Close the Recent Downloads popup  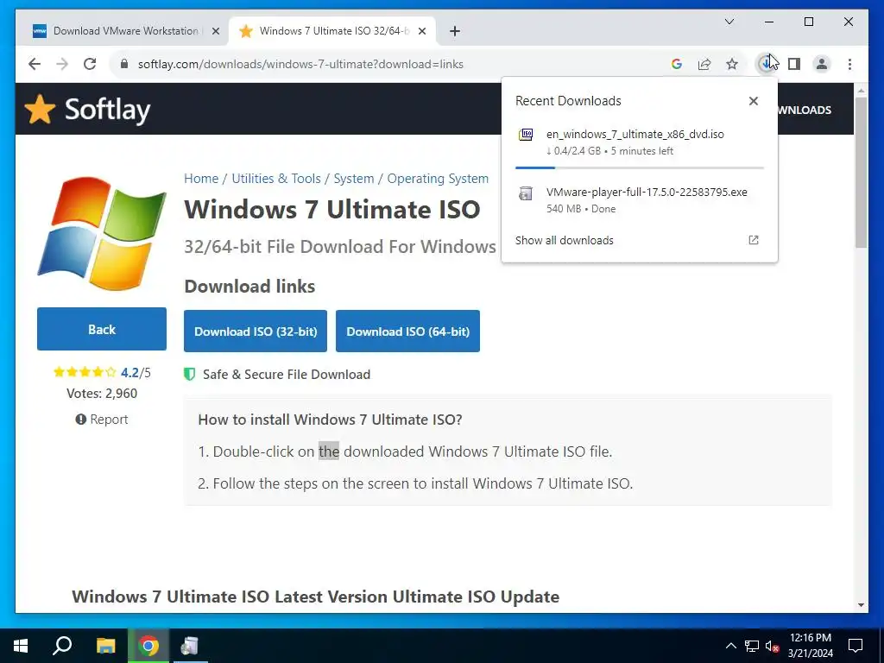click(753, 101)
